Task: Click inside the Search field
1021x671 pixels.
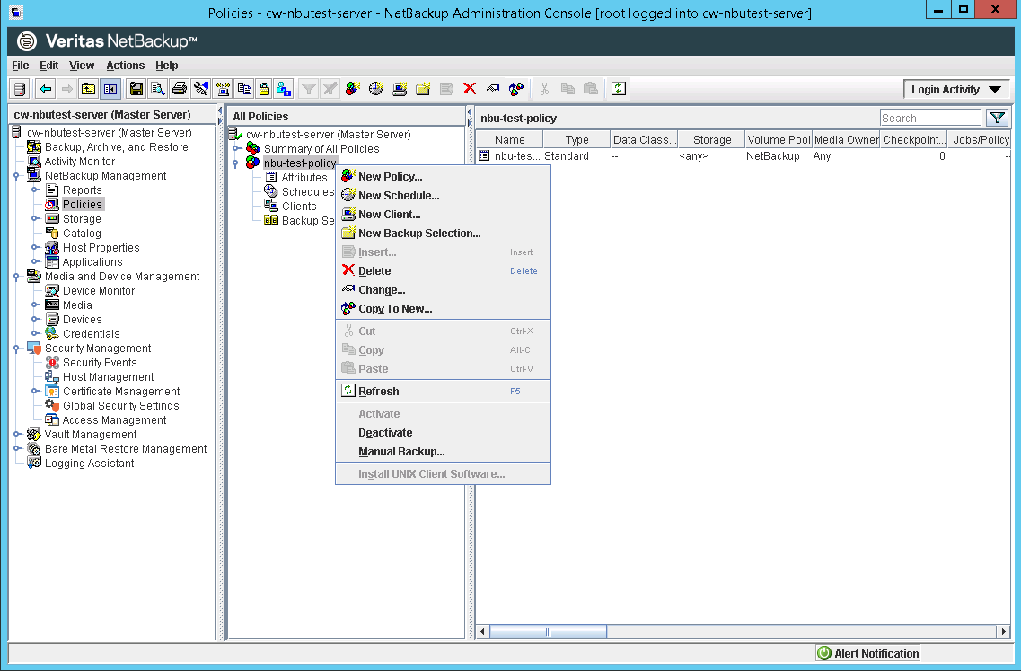Action: tap(930, 117)
